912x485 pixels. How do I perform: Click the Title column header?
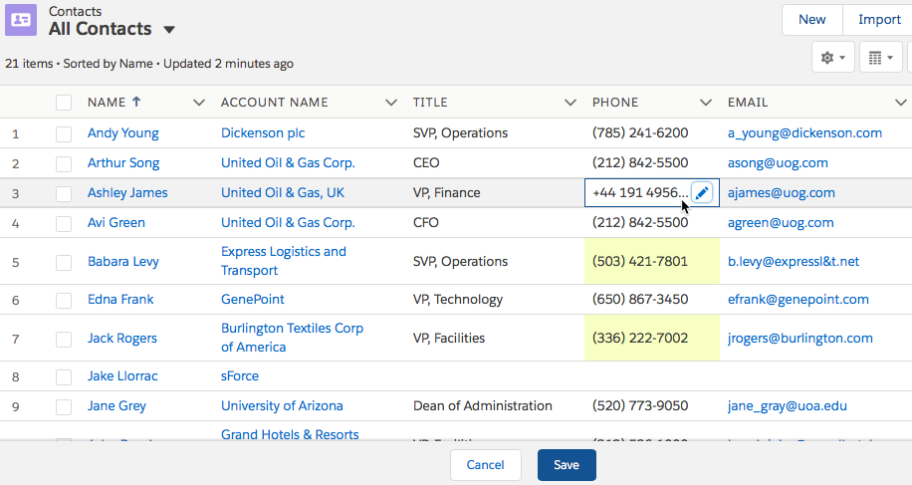(x=430, y=103)
